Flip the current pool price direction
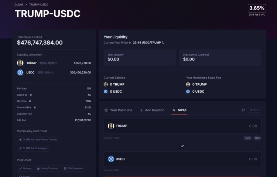This screenshot has height=177, width=277. click(163, 43)
